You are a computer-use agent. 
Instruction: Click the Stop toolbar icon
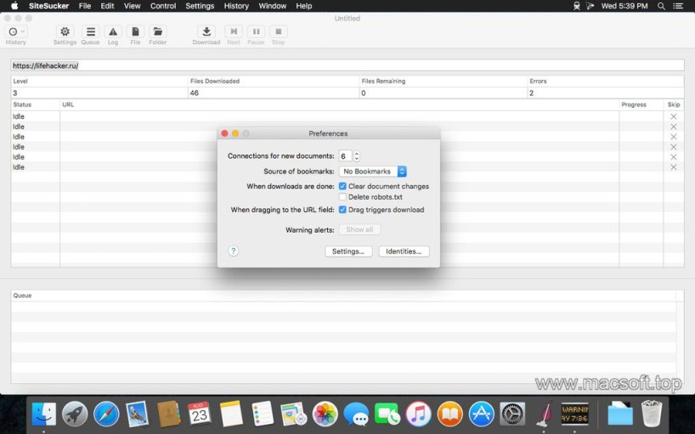pos(278,32)
